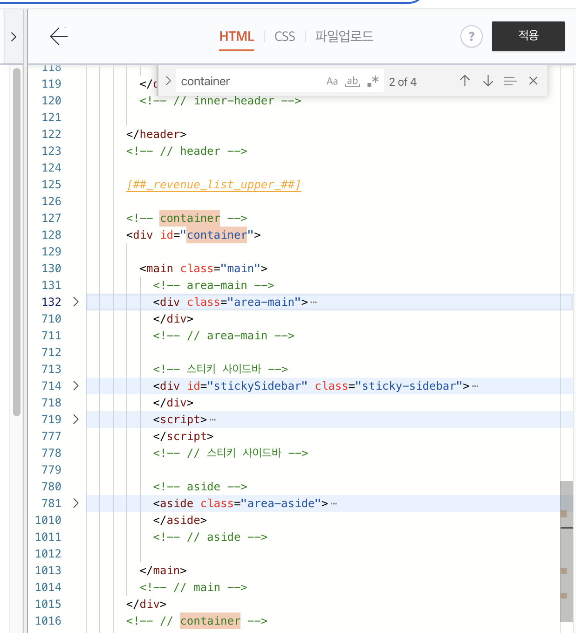
Task: Go to next search match
Action: tap(488, 81)
